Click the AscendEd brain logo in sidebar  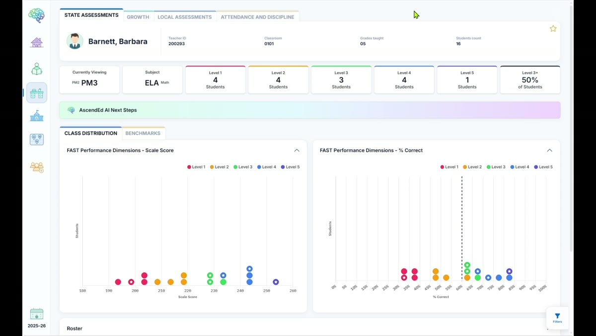coord(36,15)
